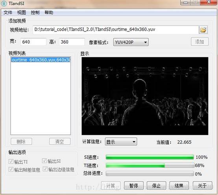This screenshot has width=218, height=195.
Task: Click the 停止 button
Action: pyautogui.click(x=156, y=186)
